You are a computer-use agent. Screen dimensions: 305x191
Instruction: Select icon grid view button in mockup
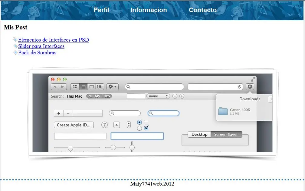click(x=75, y=87)
